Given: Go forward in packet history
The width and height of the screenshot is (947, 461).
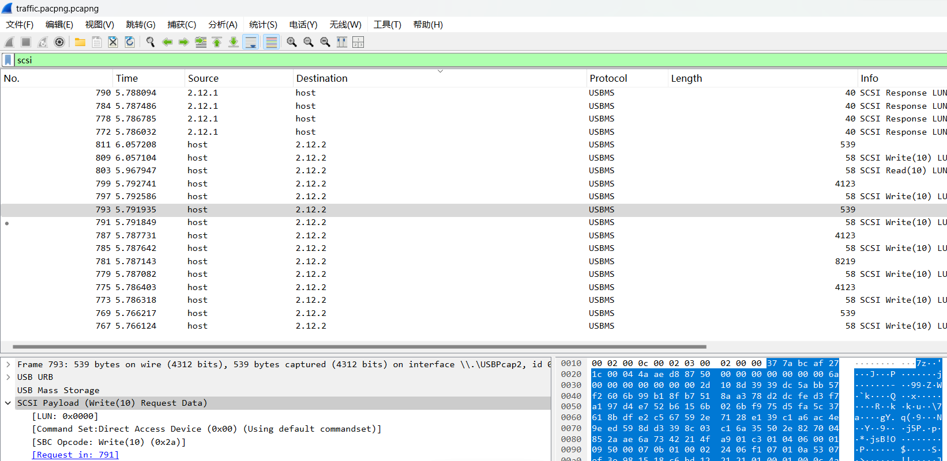Looking at the screenshot, I should (x=184, y=42).
